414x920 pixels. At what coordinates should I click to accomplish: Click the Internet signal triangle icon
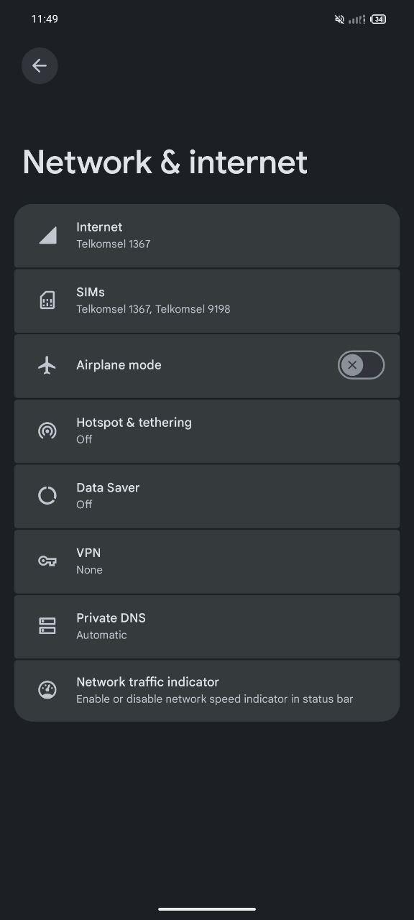point(47,235)
